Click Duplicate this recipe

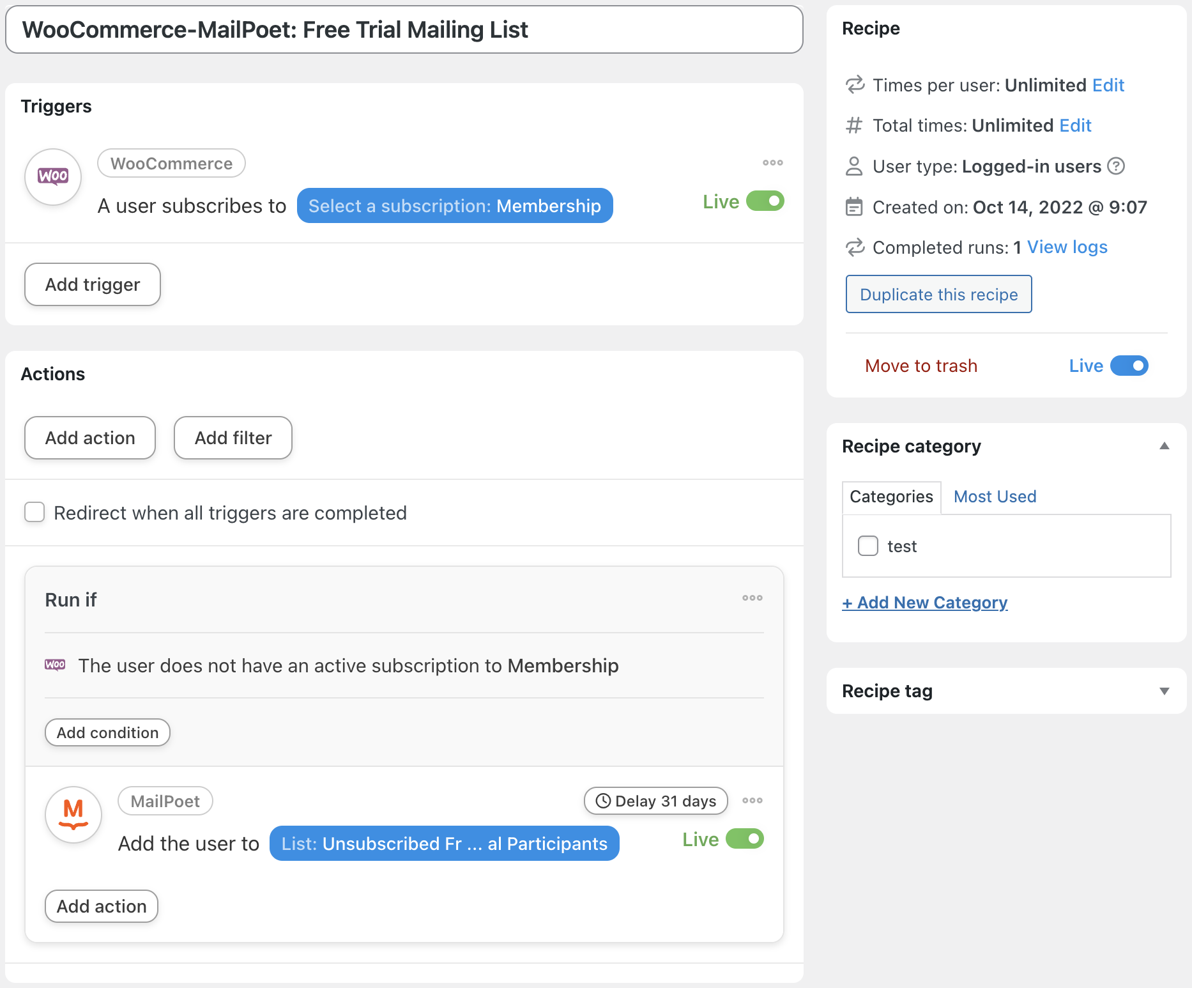tap(938, 294)
